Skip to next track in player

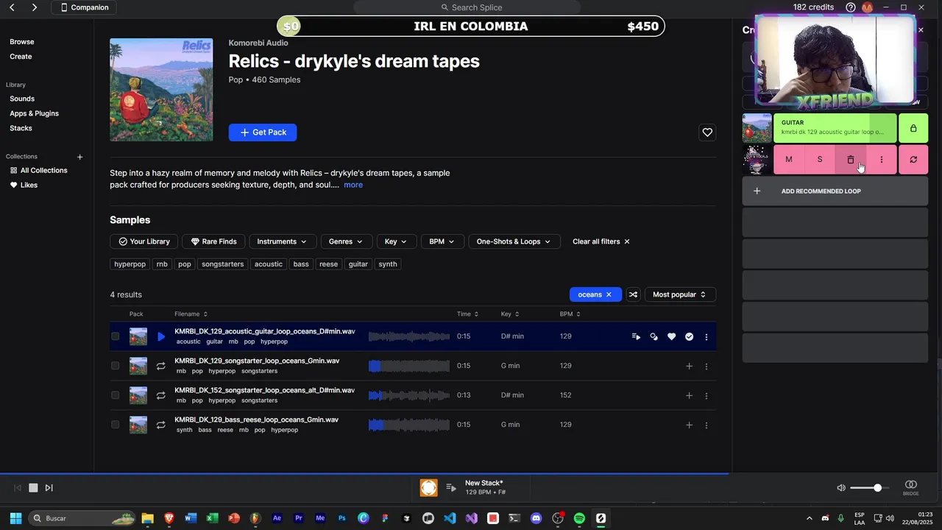point(49,488)
